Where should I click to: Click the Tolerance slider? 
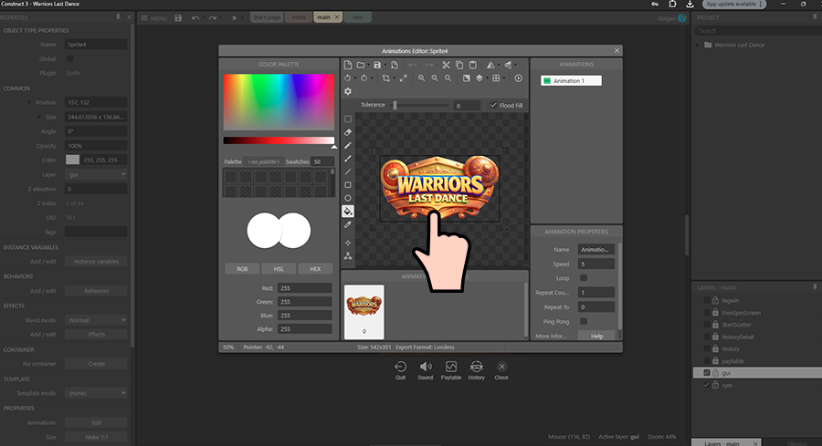420,105
